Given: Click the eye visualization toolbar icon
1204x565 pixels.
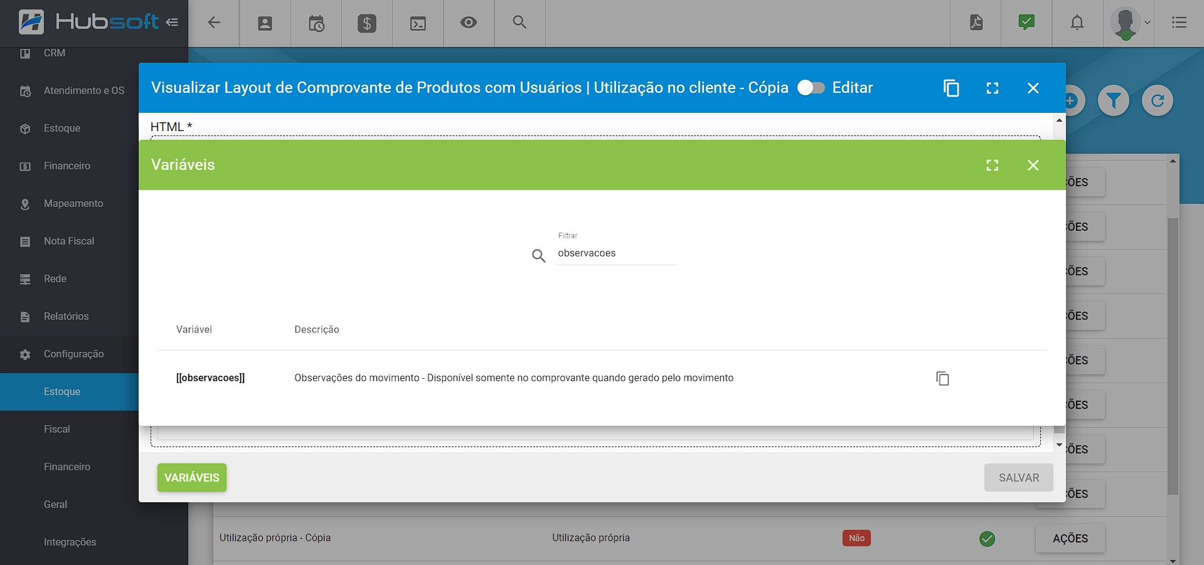Looking at the screenshot, I should coord(469,23).
